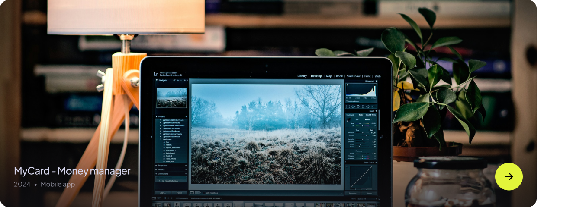
Task: Select the Graduated Filter tool
Action: 363,107
